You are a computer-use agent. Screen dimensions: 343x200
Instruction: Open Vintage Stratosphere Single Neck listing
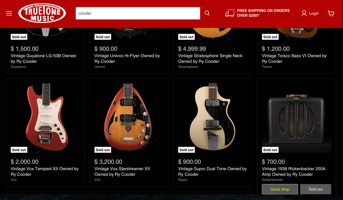210,58
